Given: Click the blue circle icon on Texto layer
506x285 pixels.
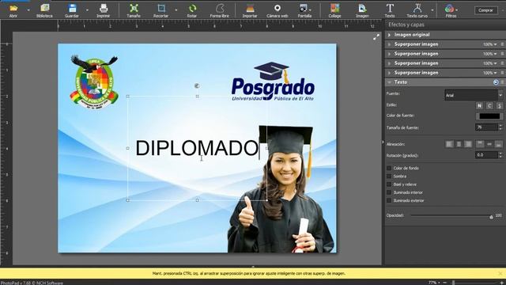Looking at the screenshot, I should (x=496, y=82).
